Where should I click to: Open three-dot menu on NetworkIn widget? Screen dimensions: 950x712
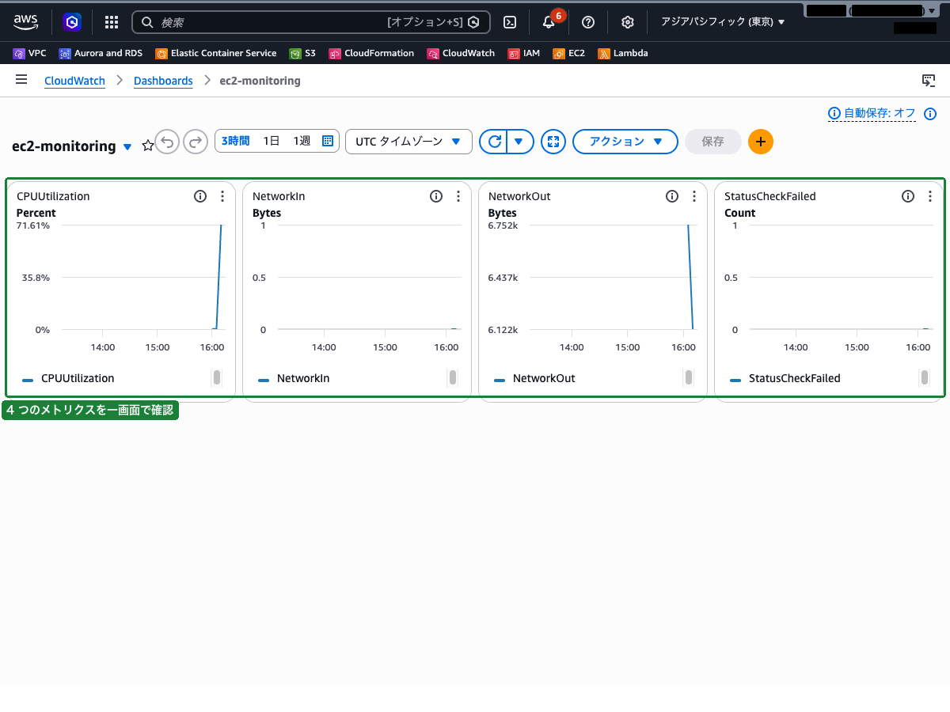pos(458,196)
